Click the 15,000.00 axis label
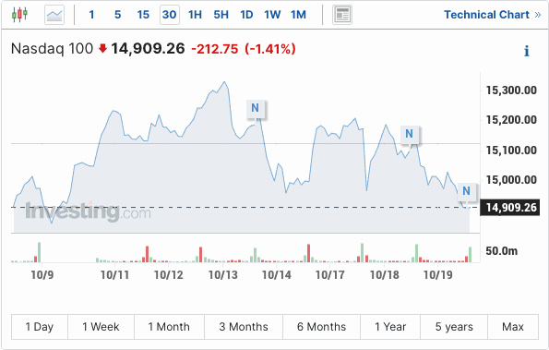This screenshot has width=549, height=350. pyautogui.click(x=511, y=180)
